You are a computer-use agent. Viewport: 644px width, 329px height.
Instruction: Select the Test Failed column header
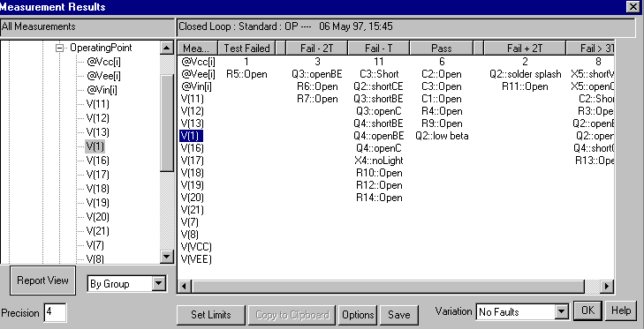click(x=246, y=48)
